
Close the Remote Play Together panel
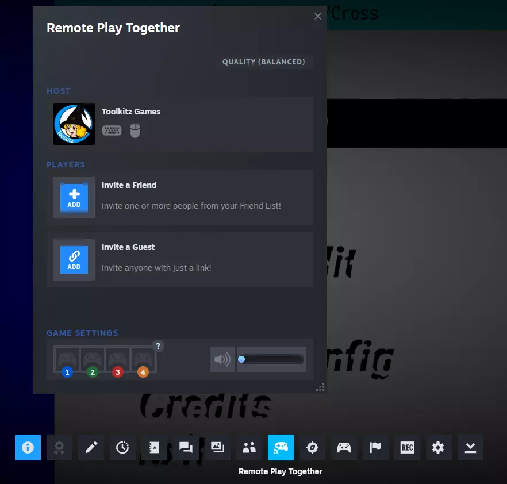(x=318, y=16)
